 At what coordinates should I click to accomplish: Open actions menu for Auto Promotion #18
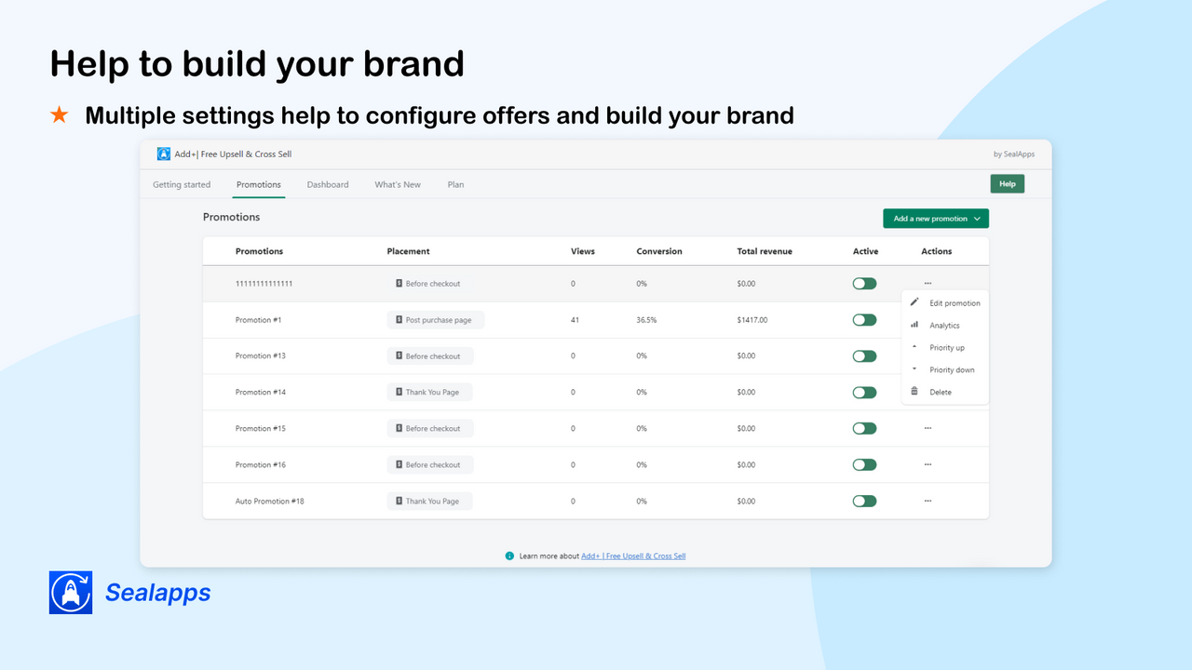coord(928,501)
